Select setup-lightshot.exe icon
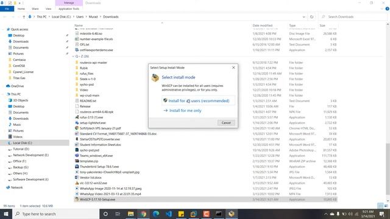390x219 pixels. [77, 123]
